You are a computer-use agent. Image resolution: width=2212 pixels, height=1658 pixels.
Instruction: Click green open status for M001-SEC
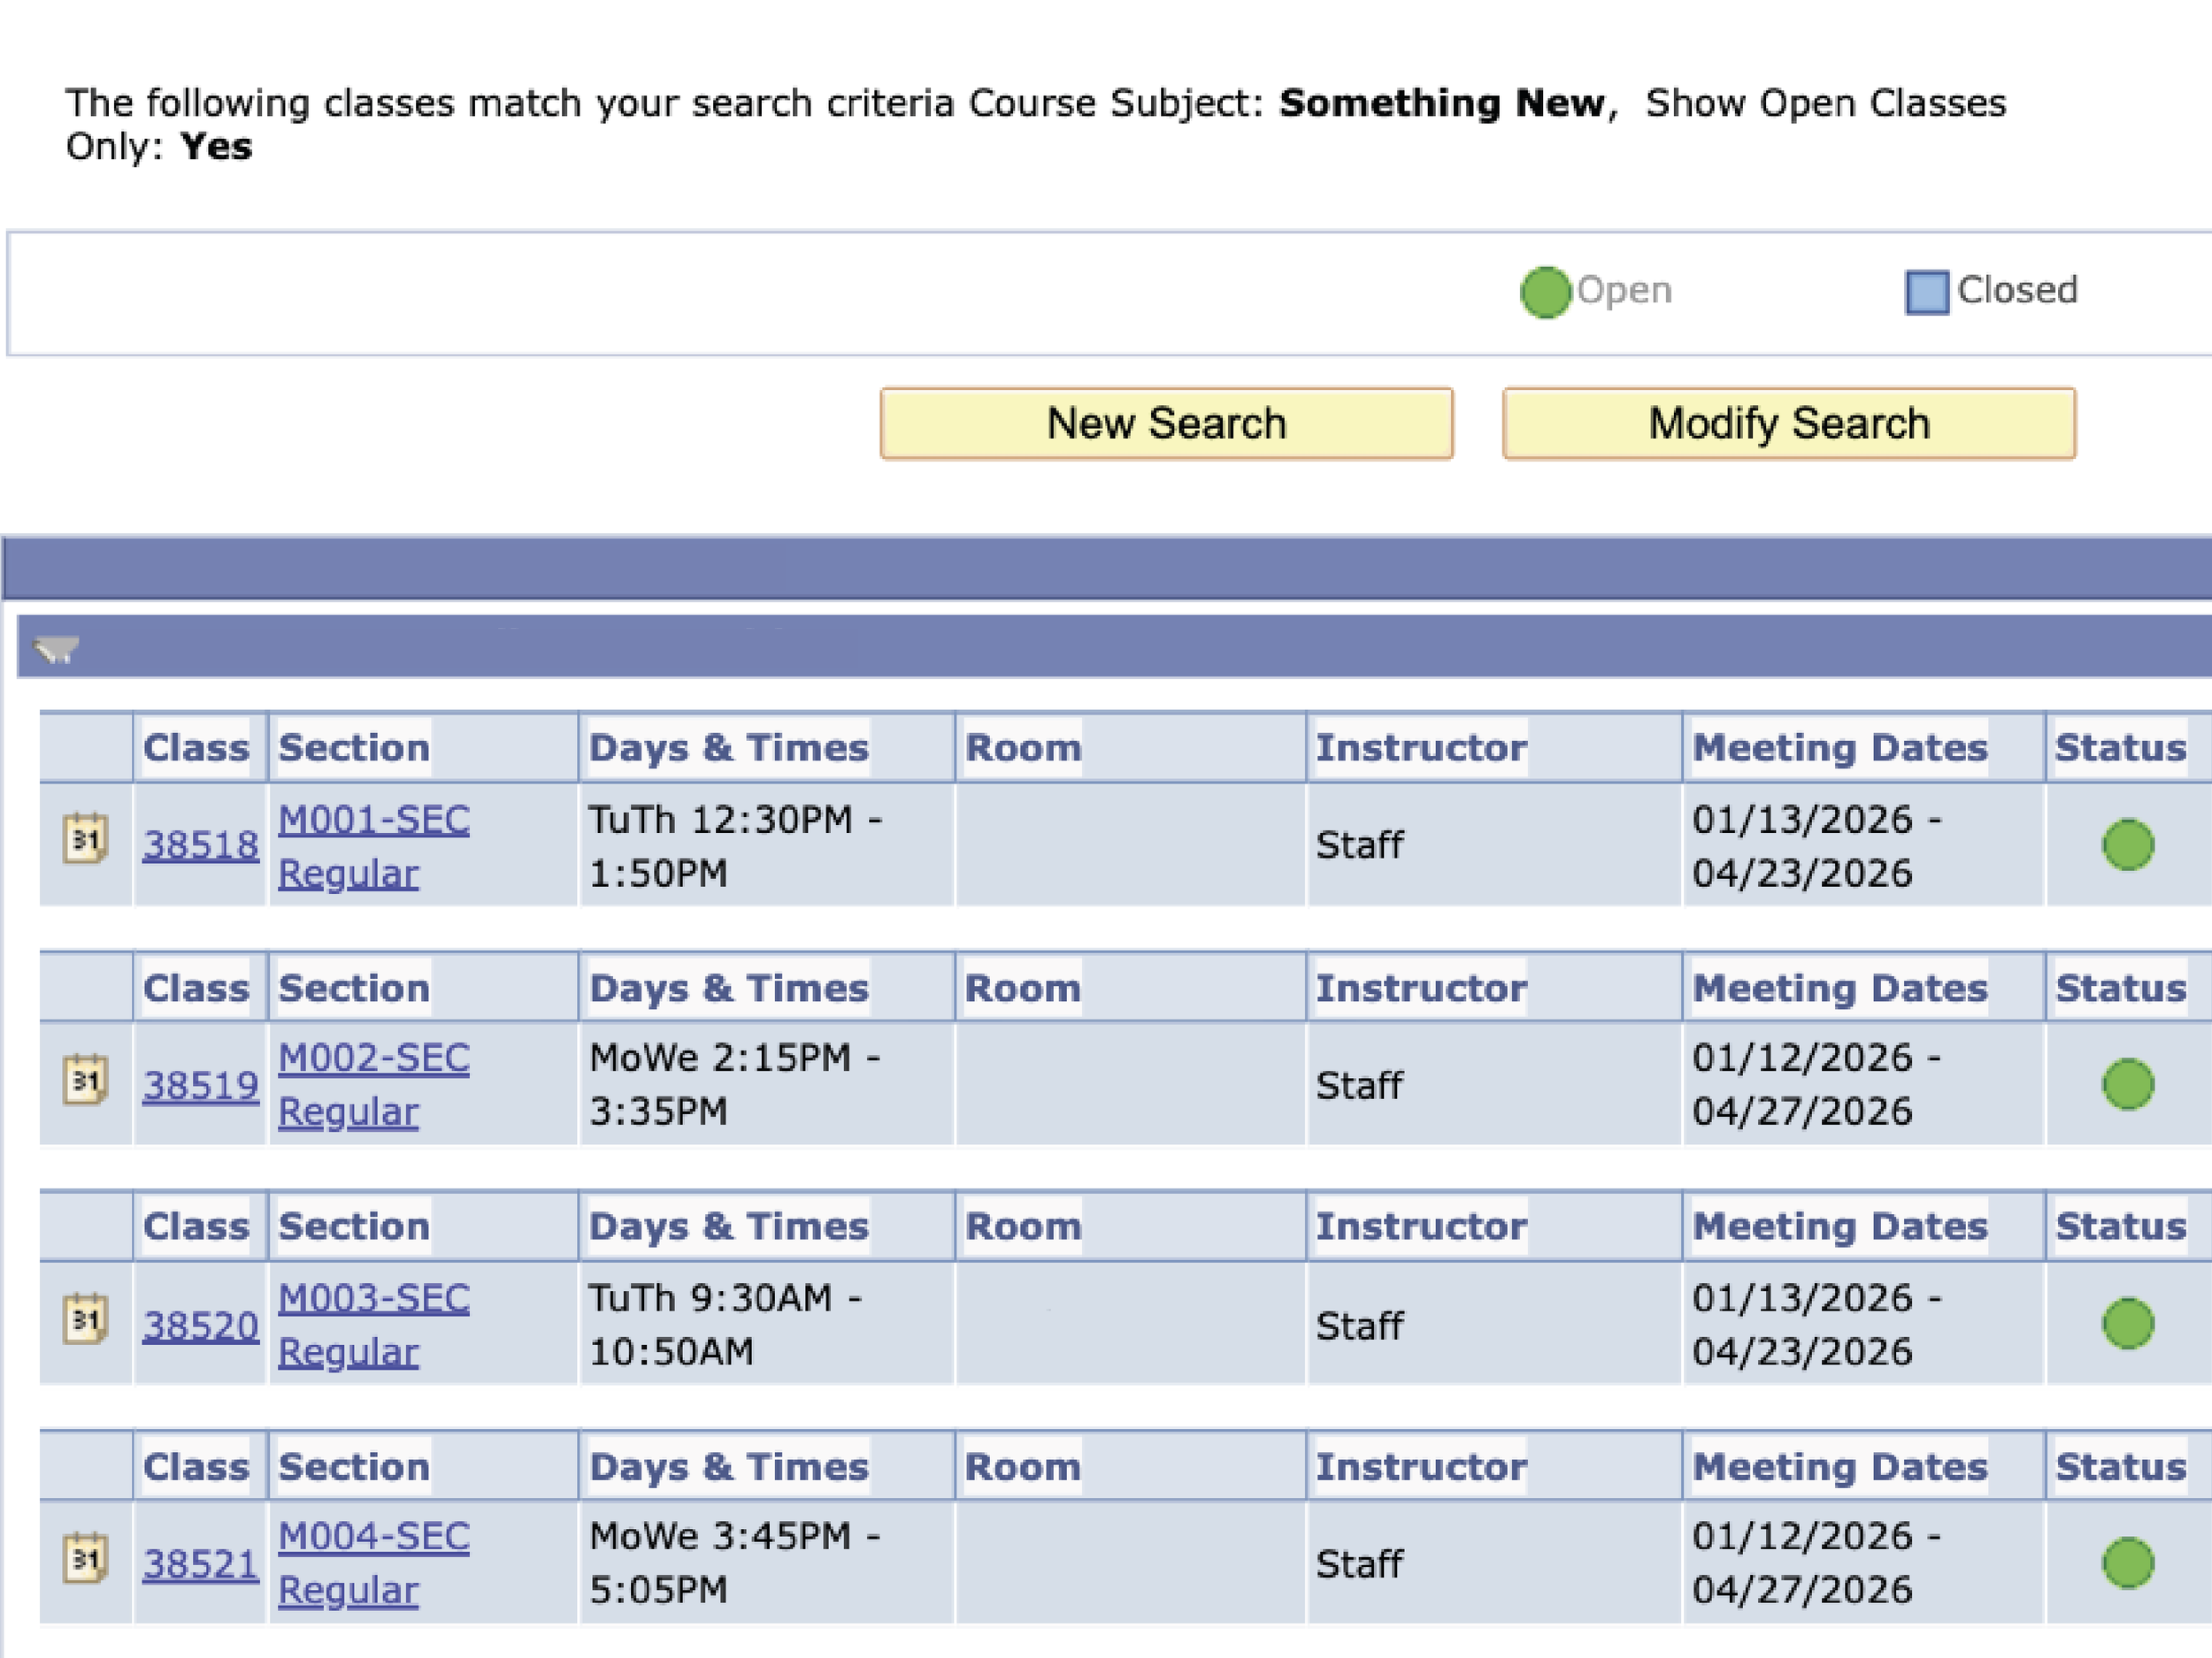coord(2127,844)
